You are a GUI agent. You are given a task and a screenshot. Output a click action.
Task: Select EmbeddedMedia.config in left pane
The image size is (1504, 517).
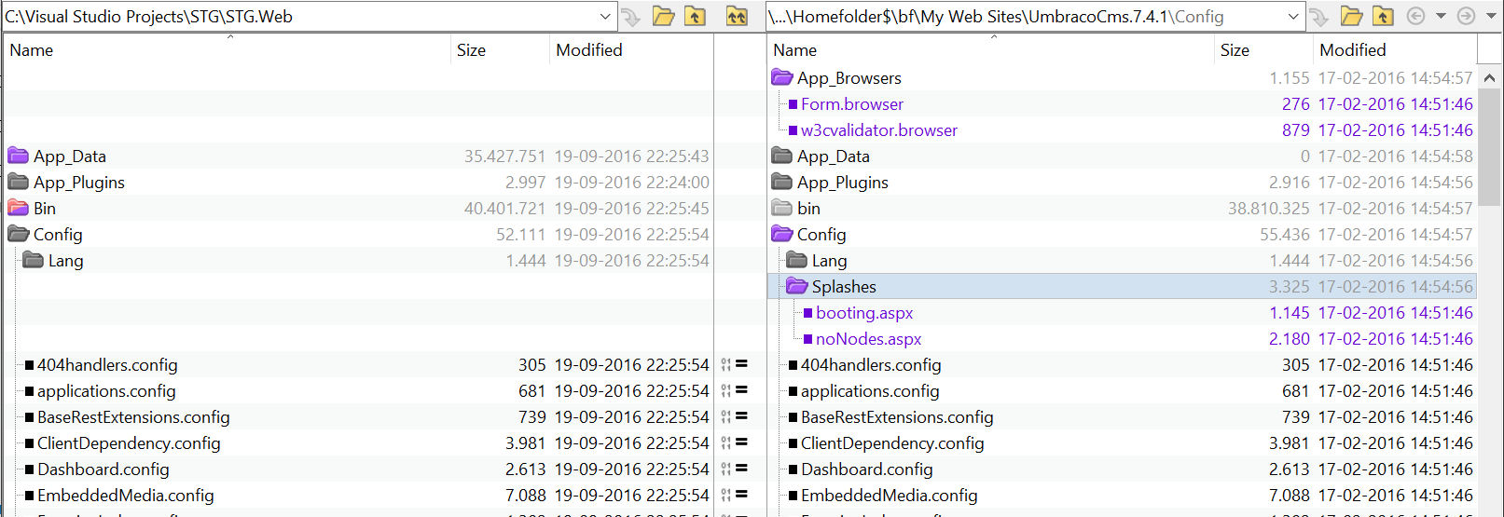[x=126, y=496]
